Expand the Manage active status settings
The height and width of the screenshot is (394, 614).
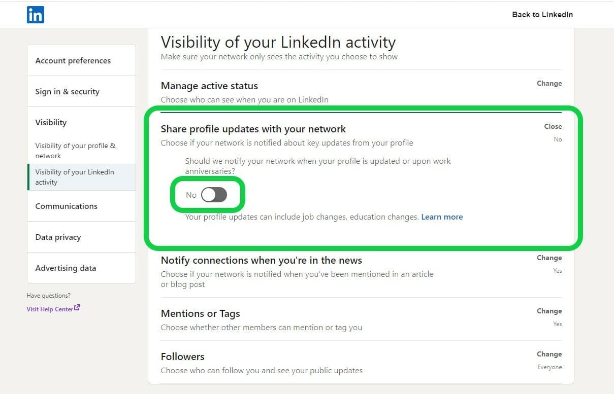pos(549,83)
